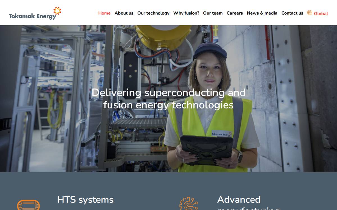Open the News & media menu

point(262,13)
